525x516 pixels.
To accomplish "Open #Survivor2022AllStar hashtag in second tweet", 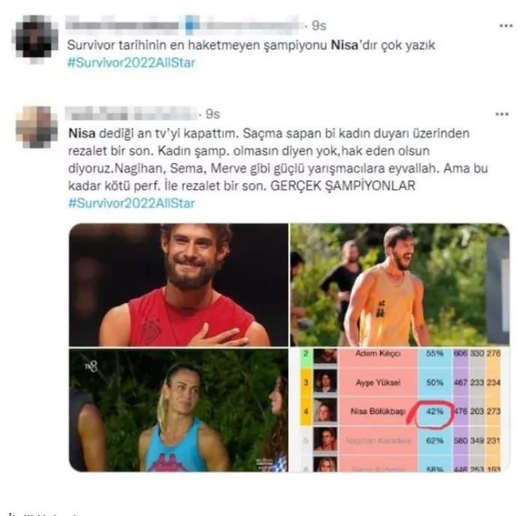I will point(131,203).
